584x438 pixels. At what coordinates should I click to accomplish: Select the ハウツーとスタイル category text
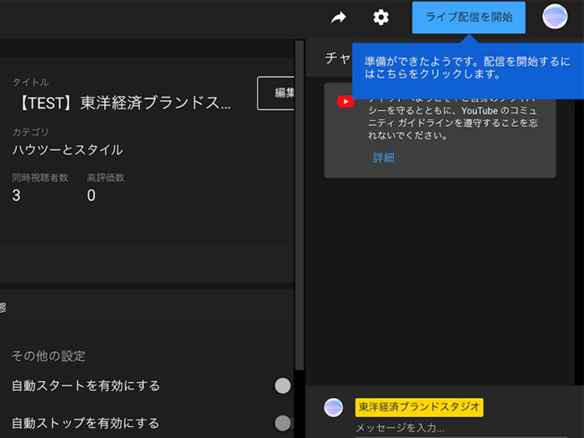[68, 150]
